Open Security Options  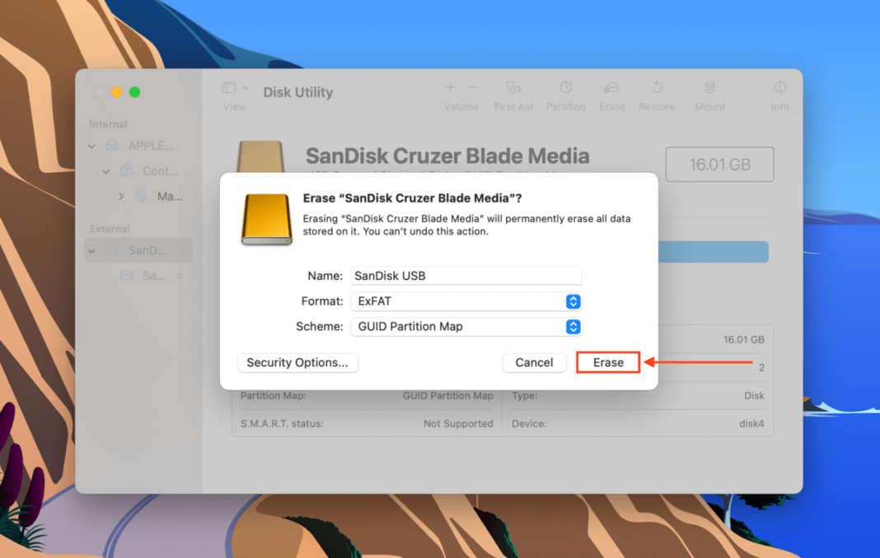pos(297,362)
